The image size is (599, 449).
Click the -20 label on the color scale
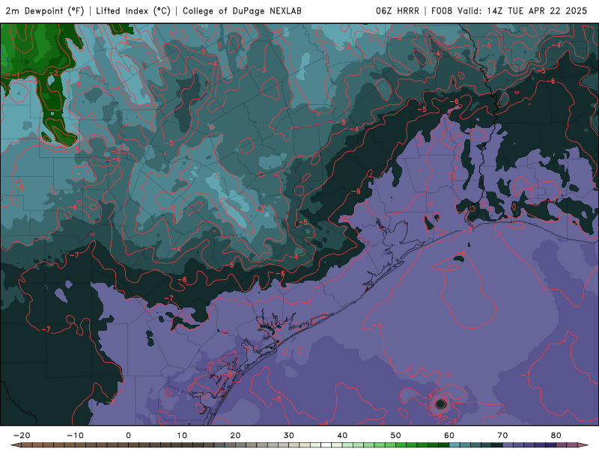22,436
